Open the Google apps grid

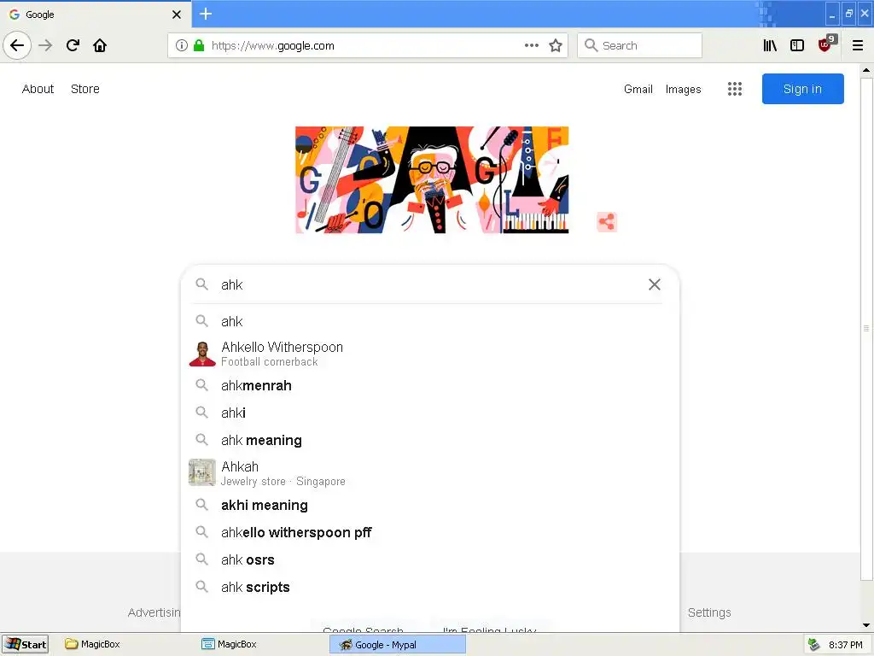point(735,89)
